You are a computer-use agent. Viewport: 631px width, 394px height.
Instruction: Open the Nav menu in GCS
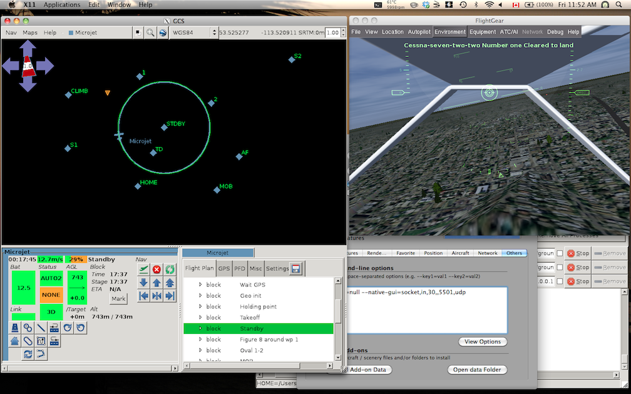pyautogui.click(x=11, y=33)
